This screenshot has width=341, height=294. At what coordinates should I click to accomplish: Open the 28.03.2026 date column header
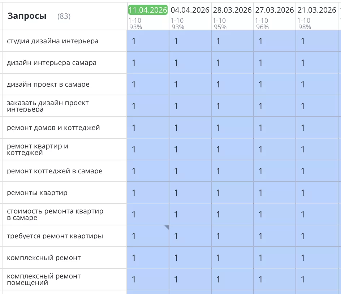coord(232,10)
